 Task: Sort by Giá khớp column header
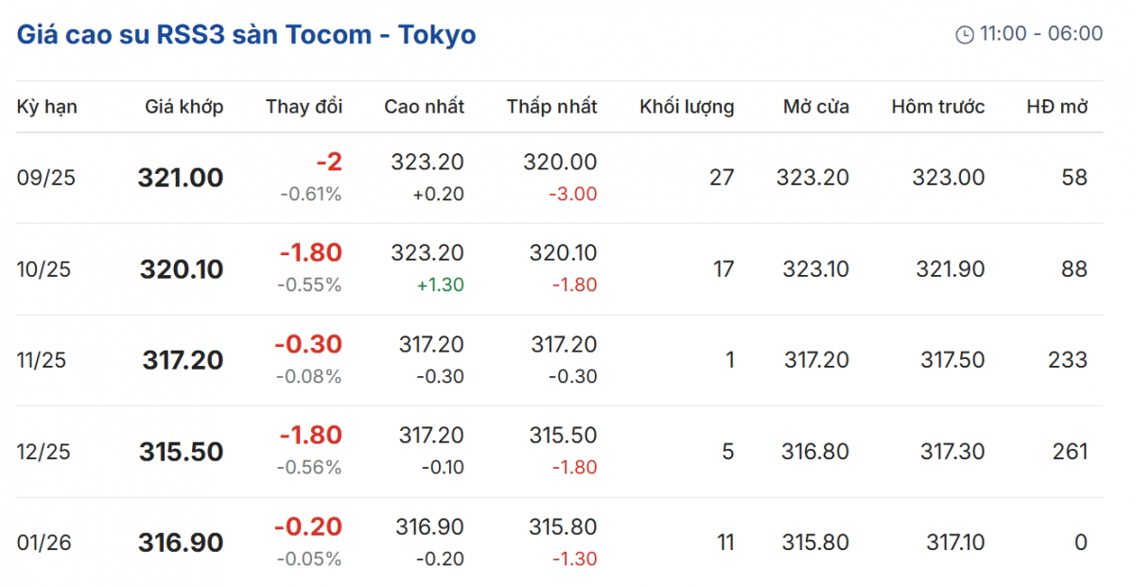(184, 107)
